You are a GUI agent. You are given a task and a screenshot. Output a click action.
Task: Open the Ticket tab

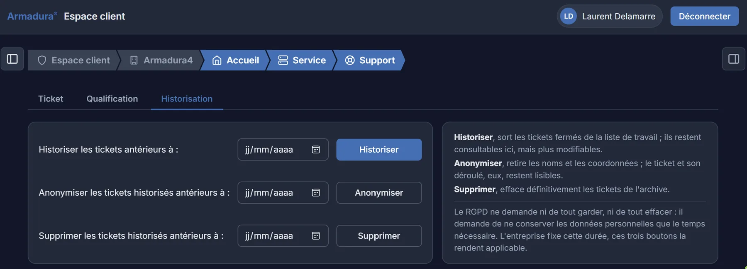pos(51,98)
